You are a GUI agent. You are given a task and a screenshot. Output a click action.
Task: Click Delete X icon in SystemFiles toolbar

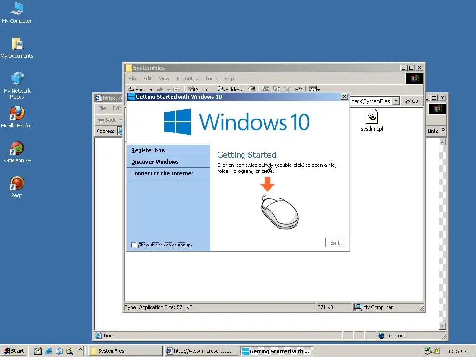[x=287, y=89]
